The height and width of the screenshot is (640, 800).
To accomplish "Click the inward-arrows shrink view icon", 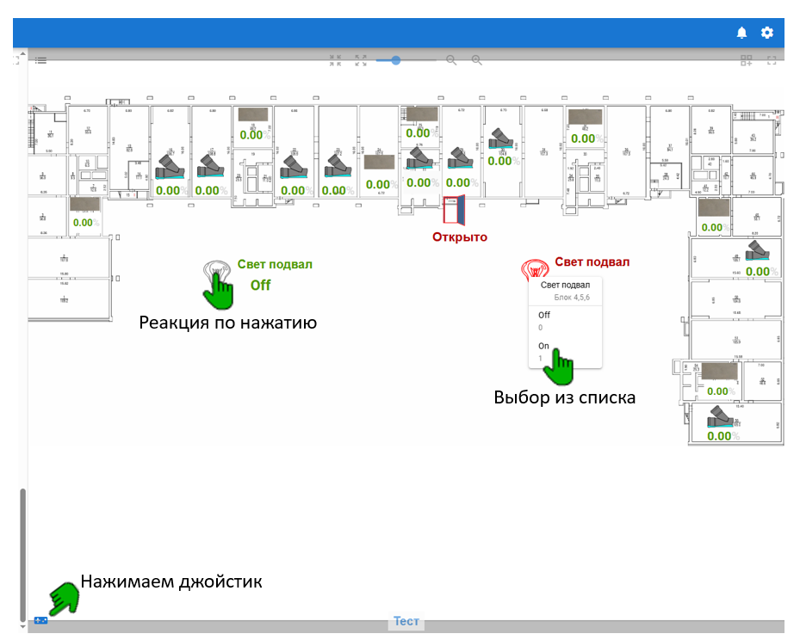I will click(x=335, y=60).
